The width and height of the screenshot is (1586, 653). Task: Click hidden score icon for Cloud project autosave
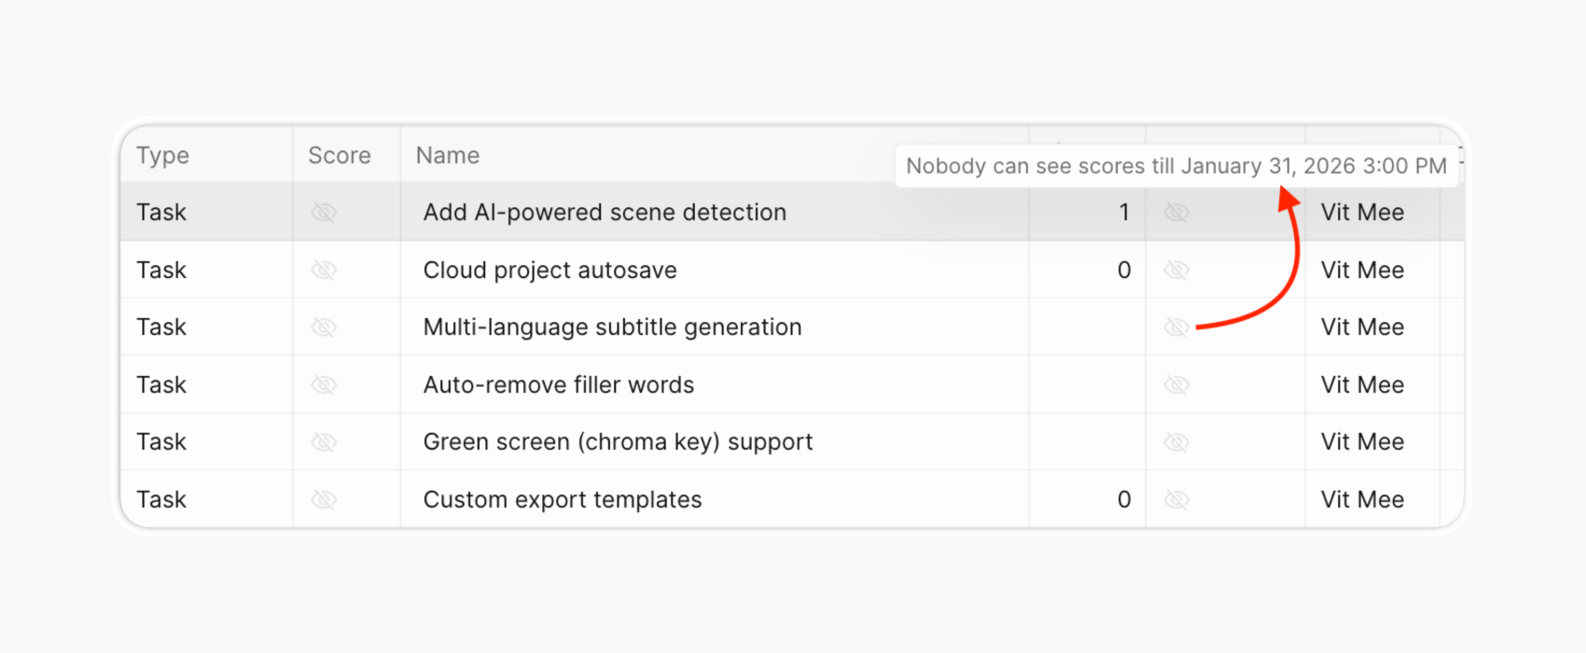pos(324,271)
